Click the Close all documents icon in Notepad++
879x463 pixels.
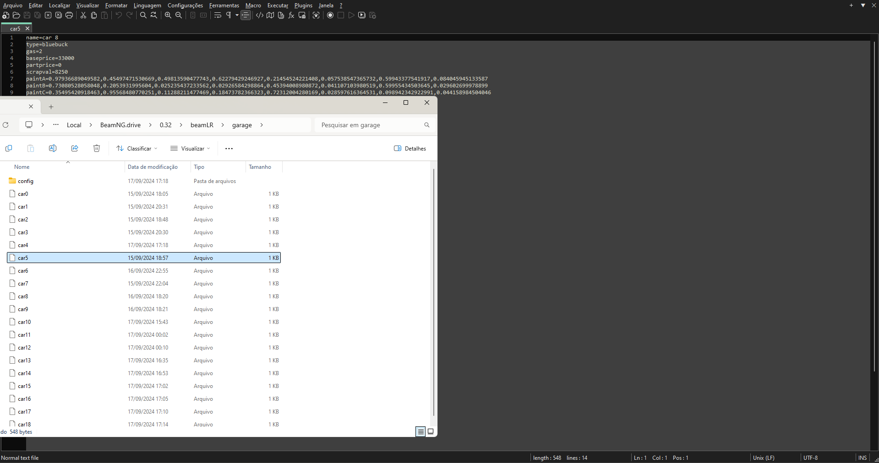59,15
